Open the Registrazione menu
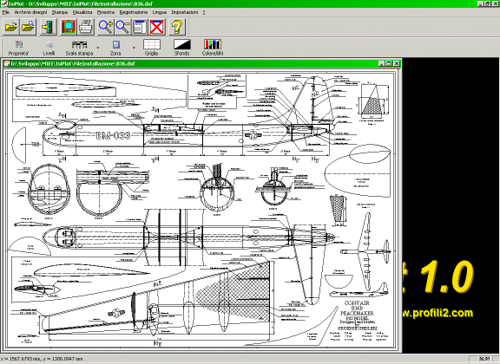Screen dimensions: 500x364 (x=134, y=12)
